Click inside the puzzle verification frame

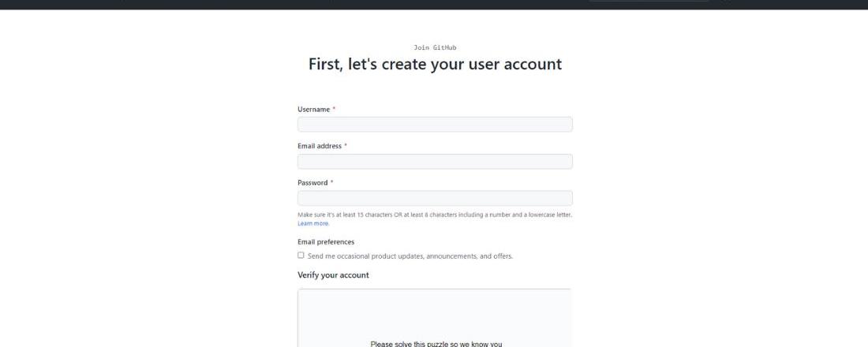(x=435, y=315)
